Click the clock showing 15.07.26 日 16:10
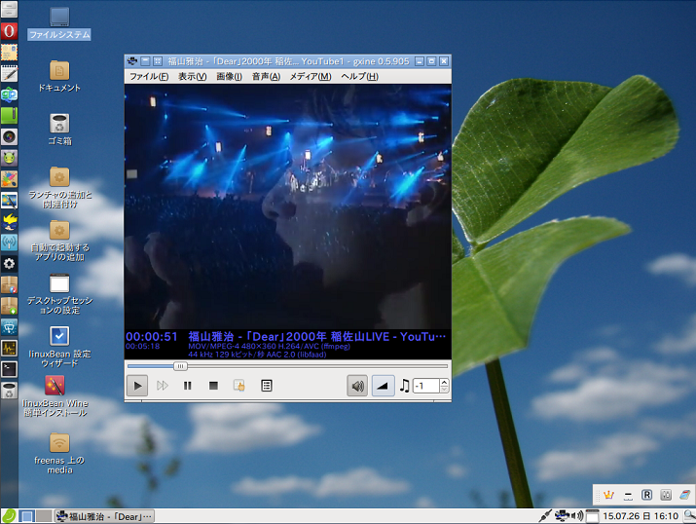The height and width of the screenshot is (524, 696). click(x=641, y=516)
